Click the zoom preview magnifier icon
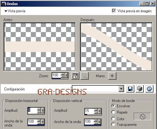The width and height of the screenshot is (157, 129). [85, 76]
